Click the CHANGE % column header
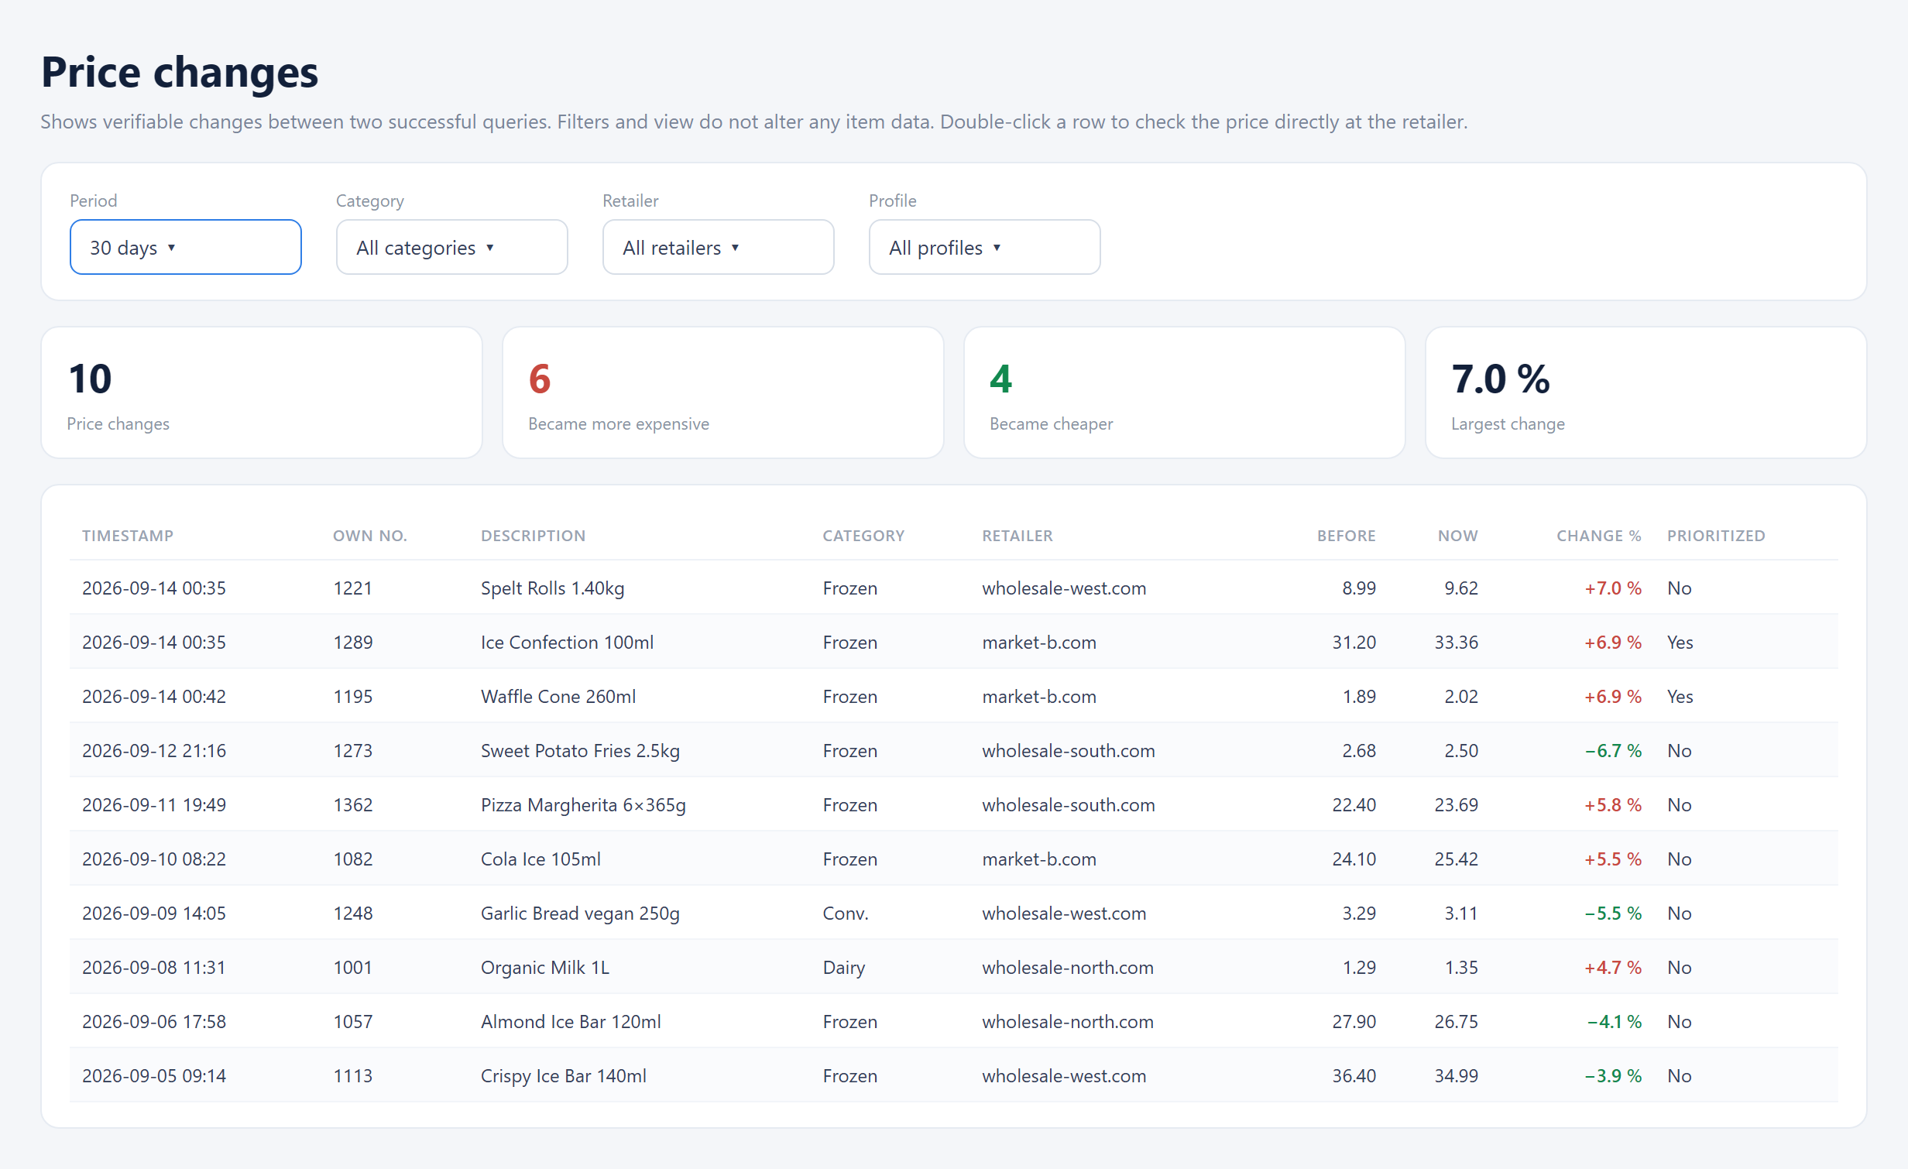 click(x=1598, y=536)
